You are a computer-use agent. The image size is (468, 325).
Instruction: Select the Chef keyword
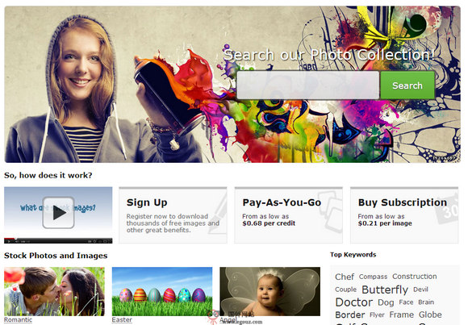pos(345,277)
